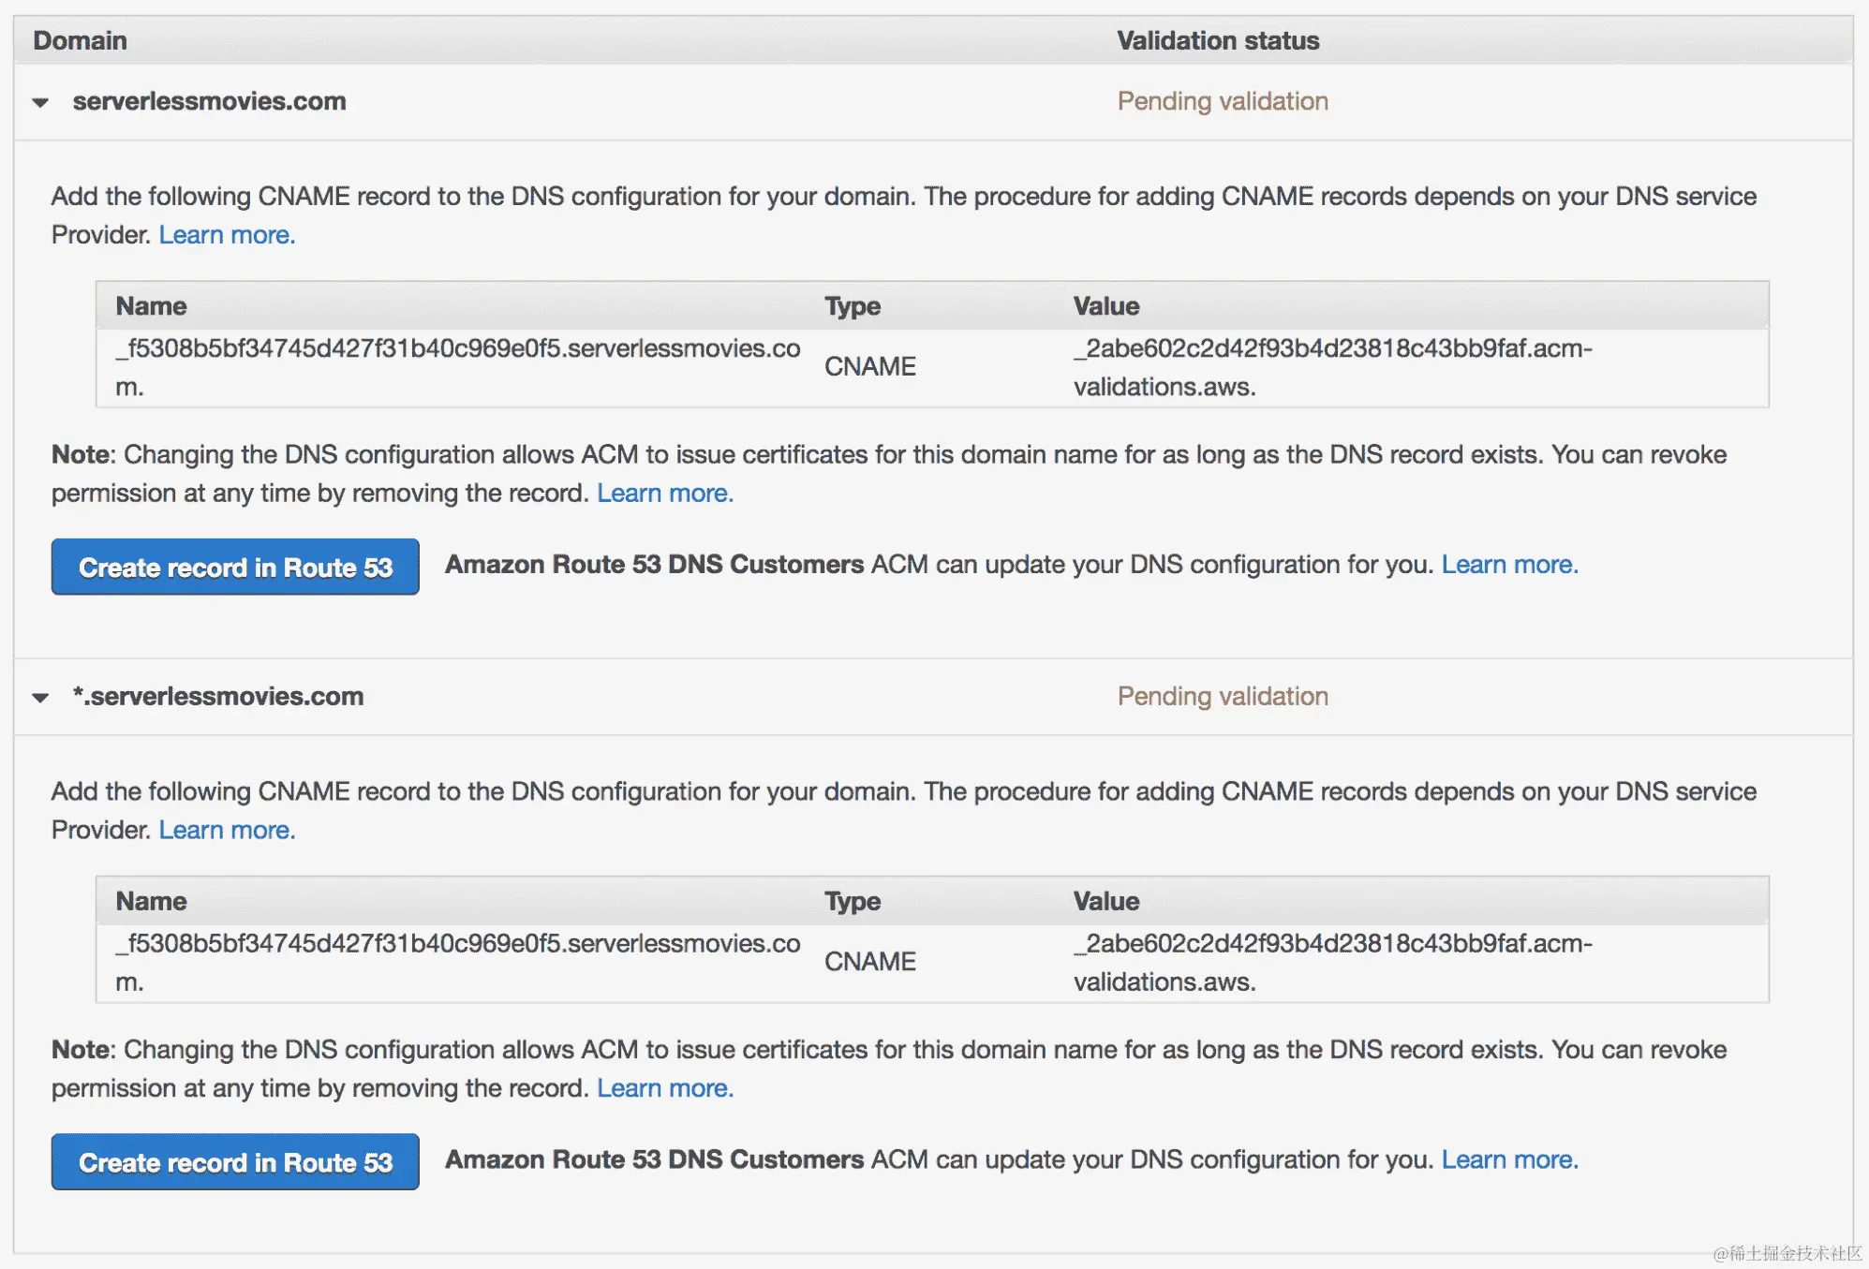
Task: Select first CNAME record name value
Action: tap(457, 349)
